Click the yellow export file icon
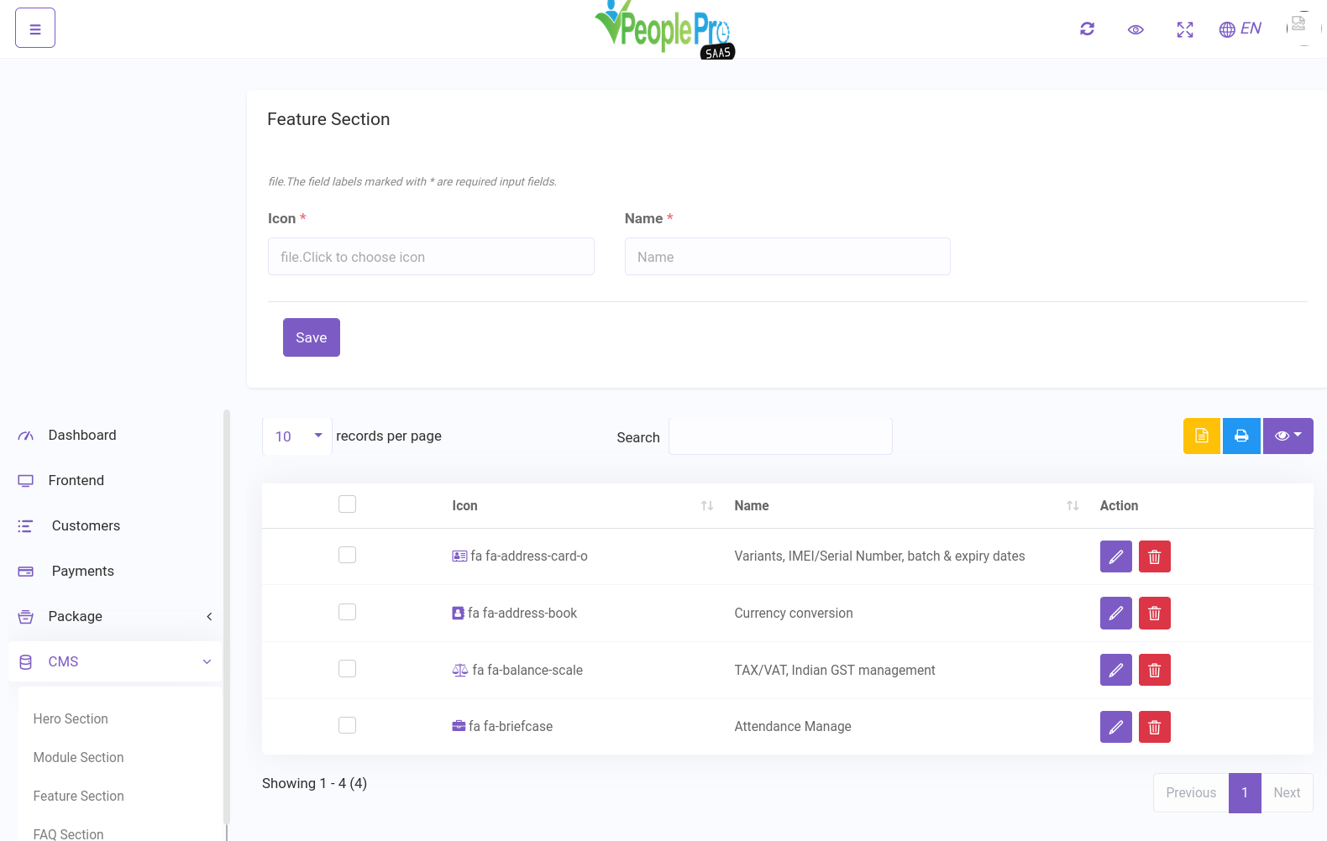Screen dimensions: 1327x841 tap(1201, 436)
